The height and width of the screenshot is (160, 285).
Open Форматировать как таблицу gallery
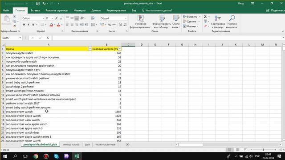(x=161, y=22)
